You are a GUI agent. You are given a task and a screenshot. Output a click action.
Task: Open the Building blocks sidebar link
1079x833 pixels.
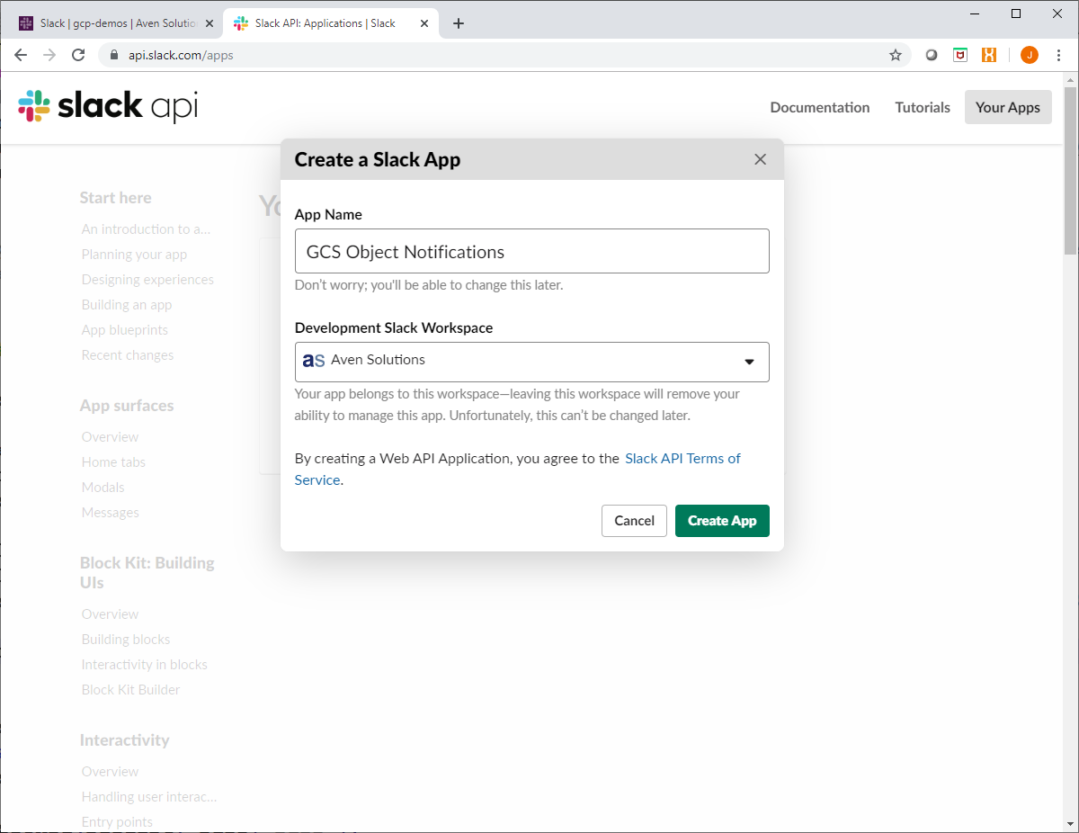point(126,640)
